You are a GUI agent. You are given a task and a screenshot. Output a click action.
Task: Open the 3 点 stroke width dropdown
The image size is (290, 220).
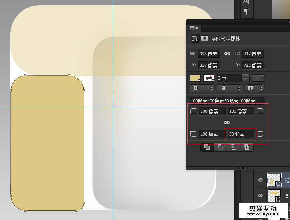[x=245, y=78]
